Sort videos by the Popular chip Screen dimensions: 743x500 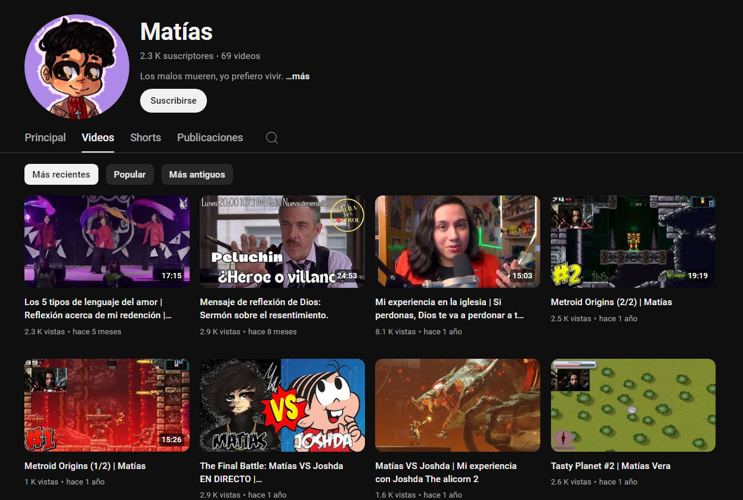pos(130,175)
